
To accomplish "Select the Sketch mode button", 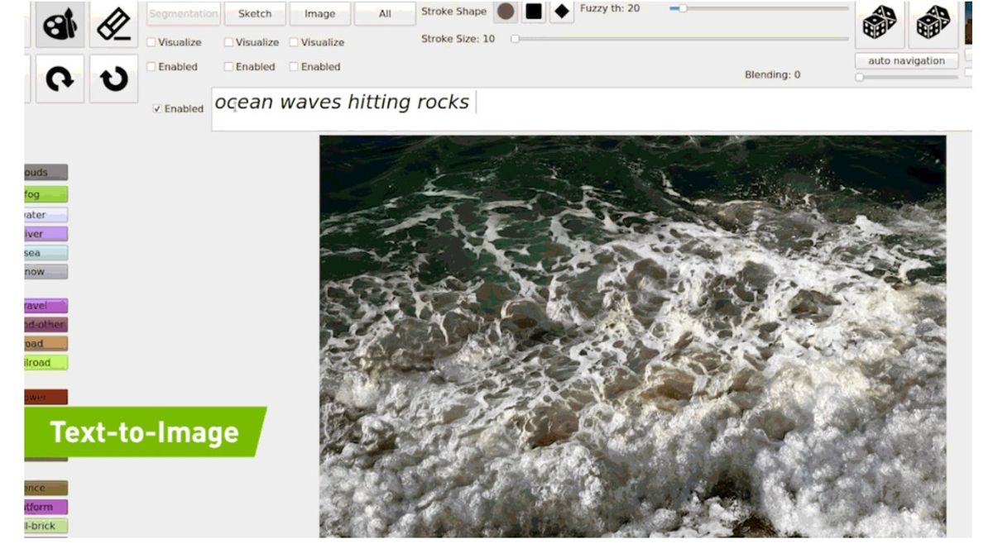I will [x=255, y=13].
